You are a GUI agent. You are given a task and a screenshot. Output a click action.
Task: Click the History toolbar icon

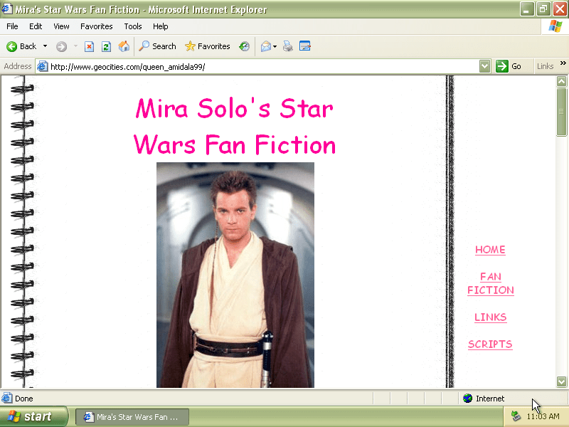[x=245, y=46]
